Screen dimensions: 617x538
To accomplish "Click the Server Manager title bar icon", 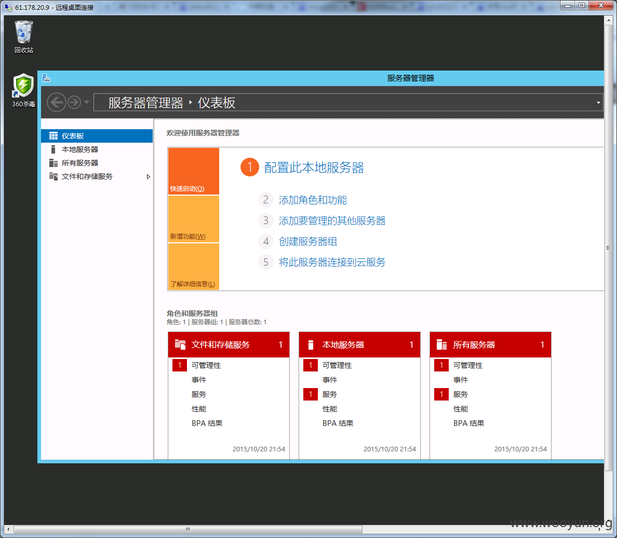I will pos(46,78).
